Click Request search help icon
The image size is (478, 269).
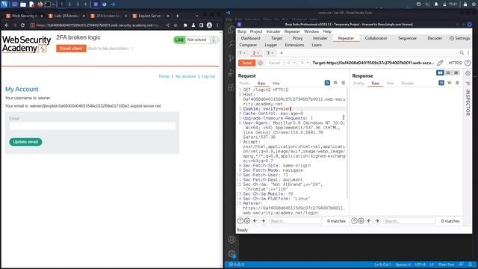tap(240, 221)
